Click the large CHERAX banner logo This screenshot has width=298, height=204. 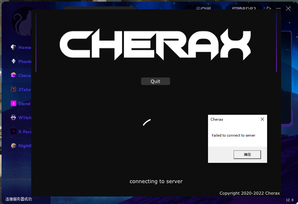pyautogui.click(x=155, y=44)
